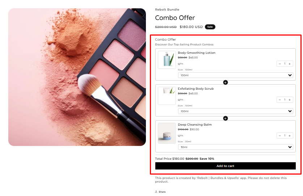Image resolution: width=303 pixels, height=196 pixels.
Task: Click plus circle between Scrub and Balm
Action: tap(225, 118)
